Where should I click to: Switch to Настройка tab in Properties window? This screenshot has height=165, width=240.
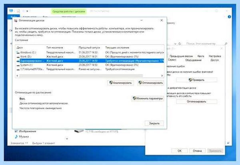click(215, 56)
